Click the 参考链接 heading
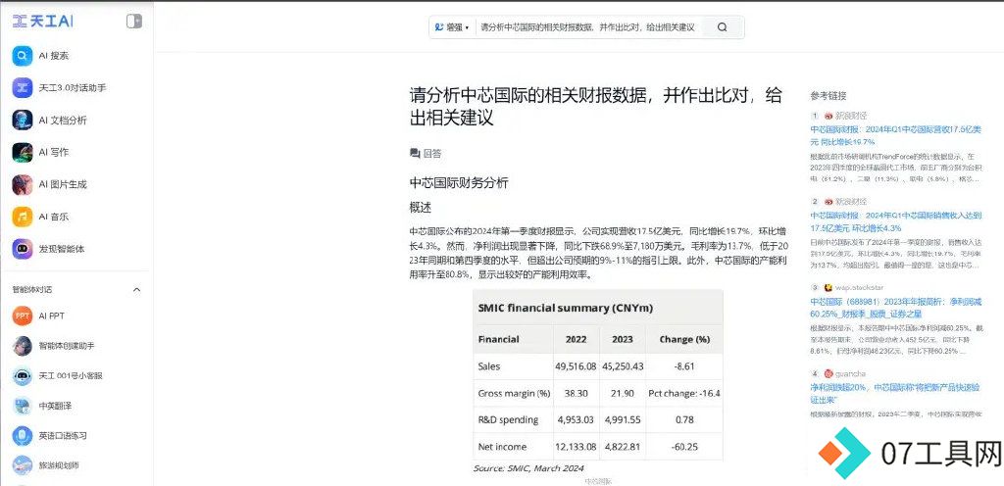This screenshot has height=486, width=1004. click(x=828, y=96)
